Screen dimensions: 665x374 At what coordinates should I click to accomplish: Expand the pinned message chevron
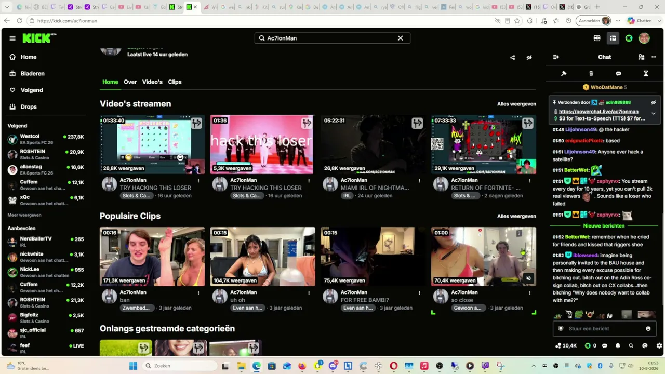pos(654,113)
